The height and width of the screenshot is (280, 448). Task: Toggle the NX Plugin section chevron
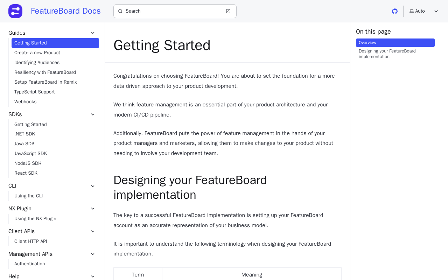point(93,209)
